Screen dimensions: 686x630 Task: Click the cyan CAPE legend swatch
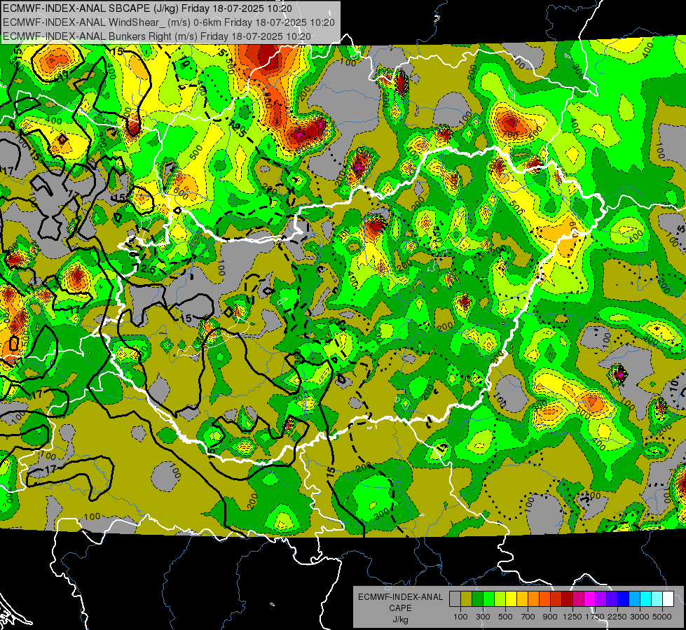pos(646,599)
